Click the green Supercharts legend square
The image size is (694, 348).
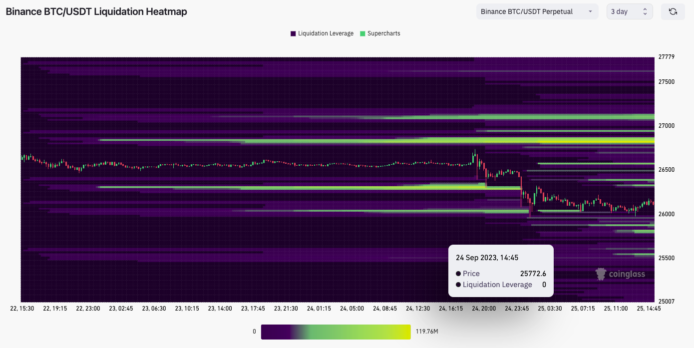pos(362,33)
